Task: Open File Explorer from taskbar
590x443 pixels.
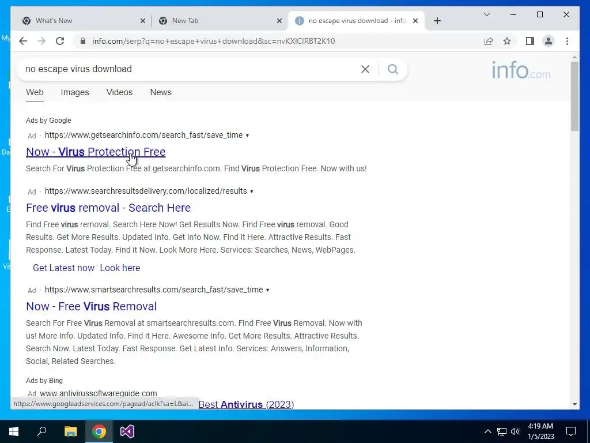Action: pyautogui.click(x=70, y=431)
